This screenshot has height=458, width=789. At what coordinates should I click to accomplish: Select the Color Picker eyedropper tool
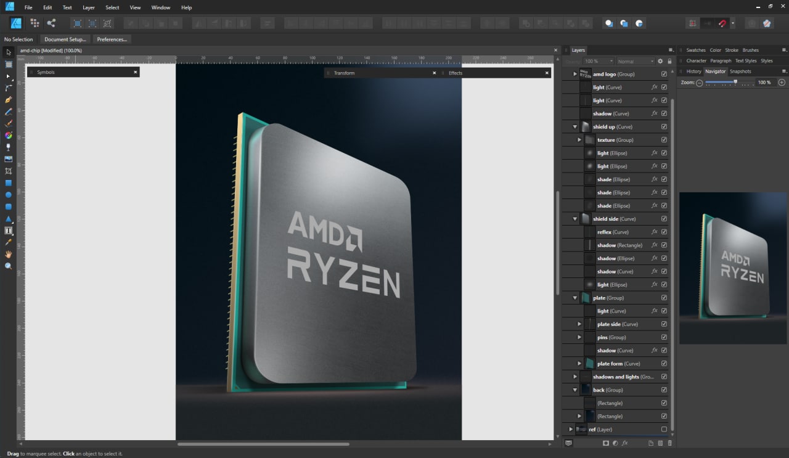(x=9, y=242)
